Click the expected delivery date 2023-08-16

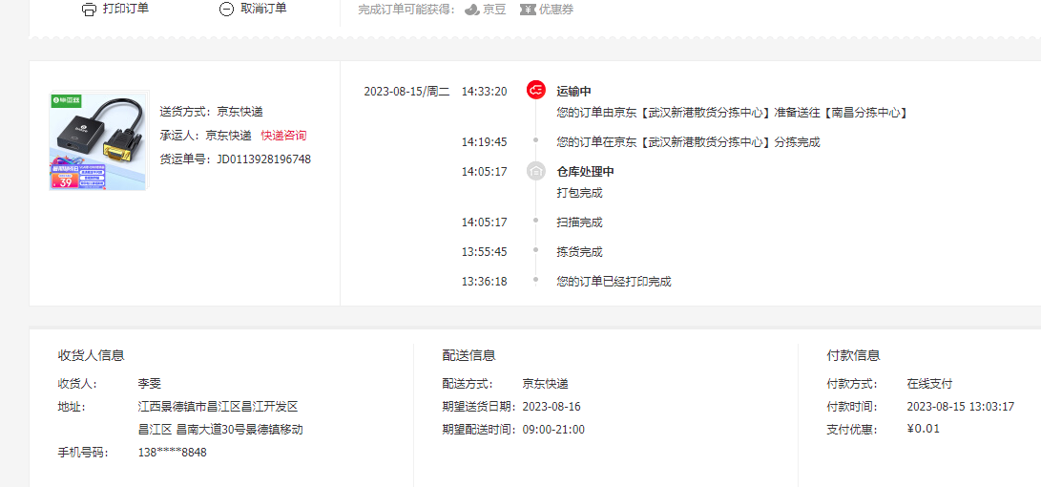pos(552,407)
